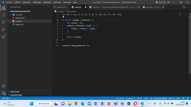Viewport: 191px width, 107px height.
Task: Toggle the secondary side bar layout icon
Action: point(164,2)
